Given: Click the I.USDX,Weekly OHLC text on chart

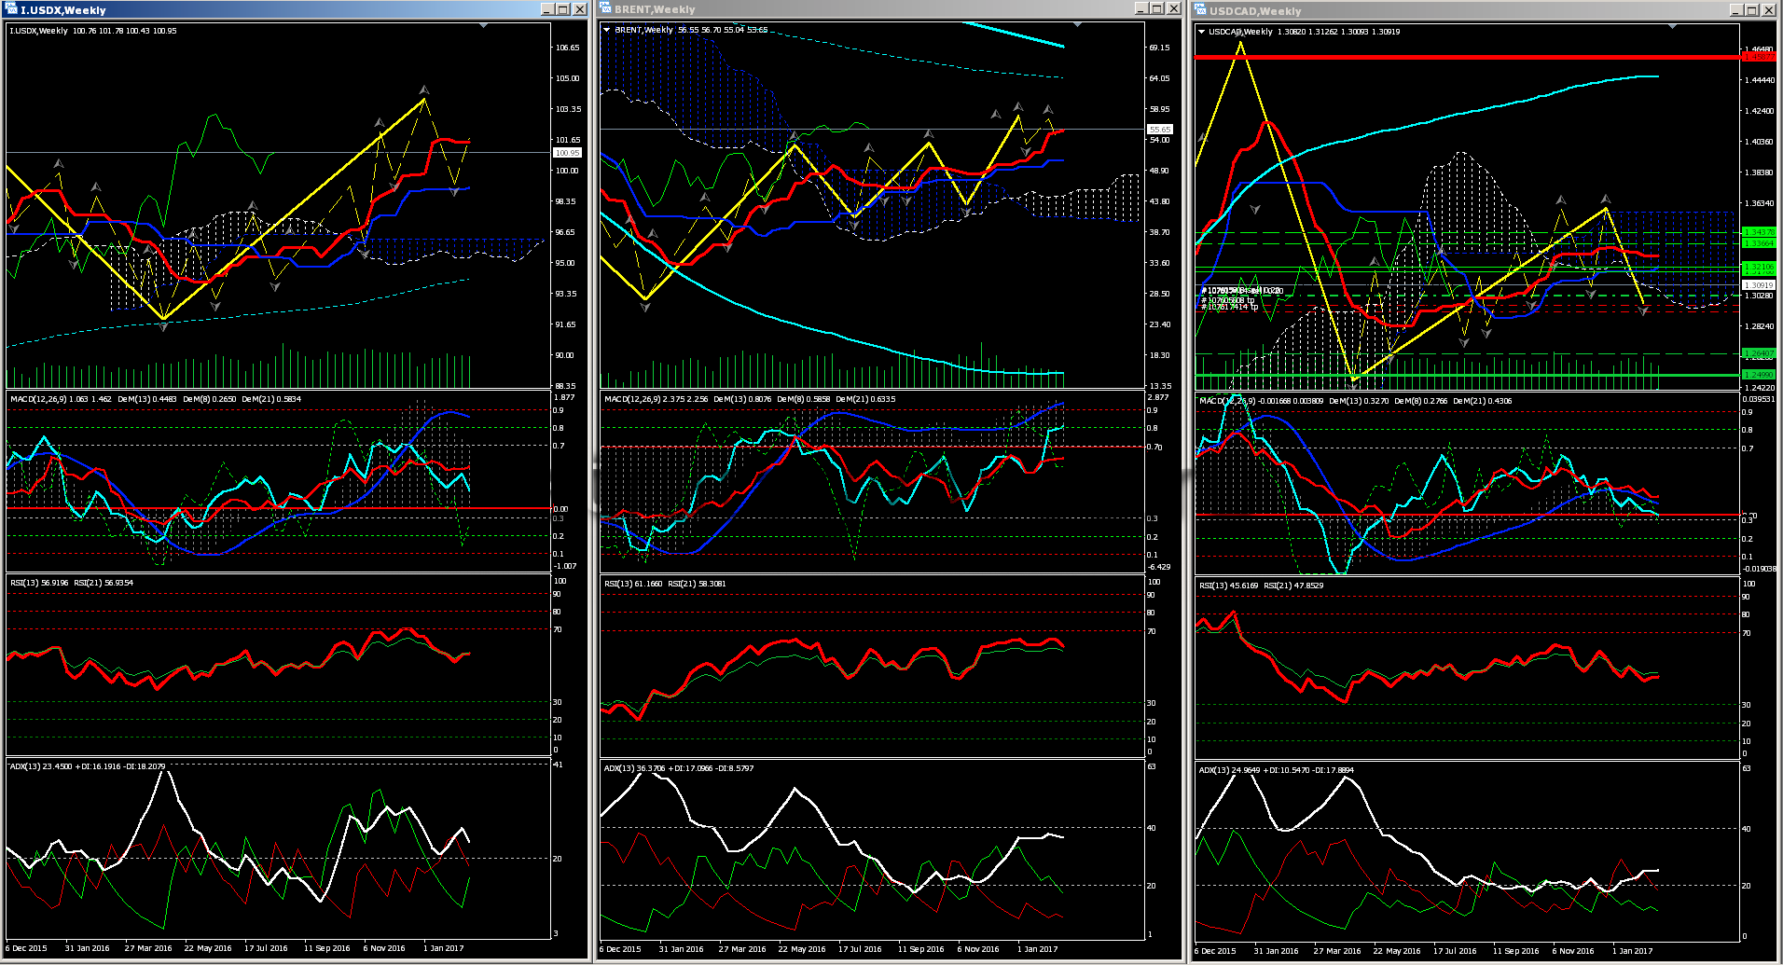Looking at the screenshot, I should pos(93,31).
